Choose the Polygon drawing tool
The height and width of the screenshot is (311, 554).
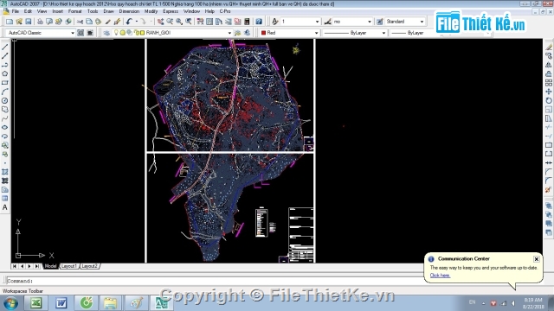pos(5,73)
